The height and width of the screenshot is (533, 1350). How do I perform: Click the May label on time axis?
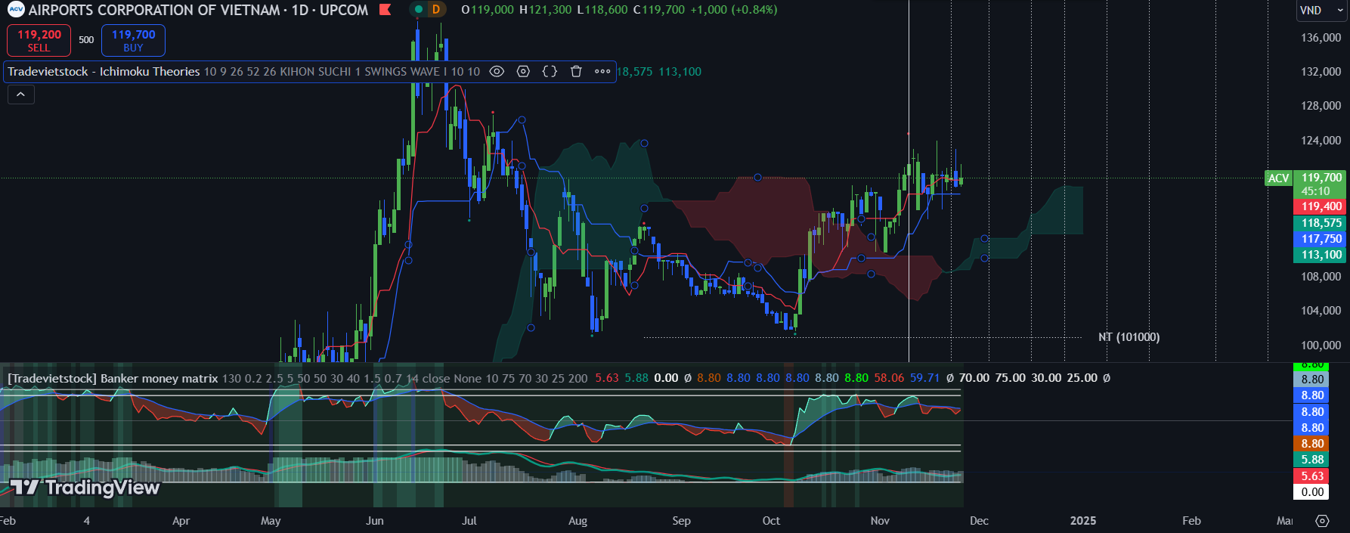tap(271, 521)
